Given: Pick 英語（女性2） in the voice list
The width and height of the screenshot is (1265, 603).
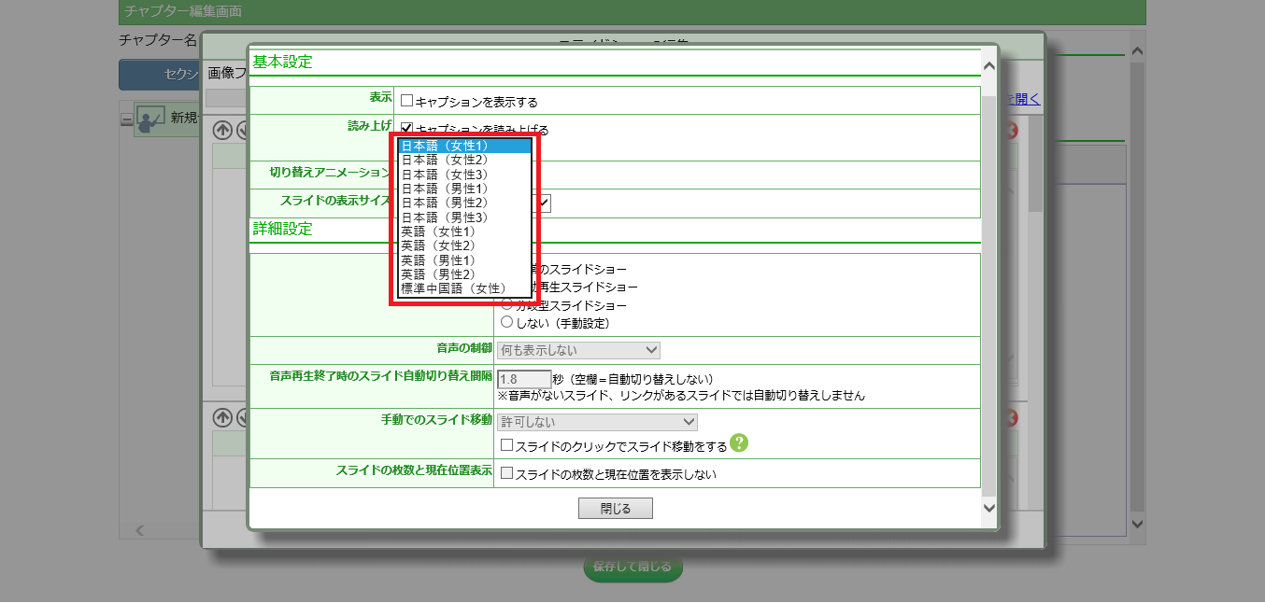Looking at the screenshot, I should pyautogui.click(x=438, y=245).
